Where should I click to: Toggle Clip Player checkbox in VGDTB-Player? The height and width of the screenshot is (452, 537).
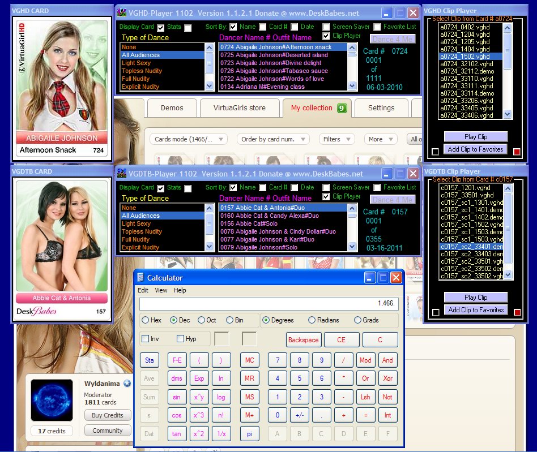(326, 197)
